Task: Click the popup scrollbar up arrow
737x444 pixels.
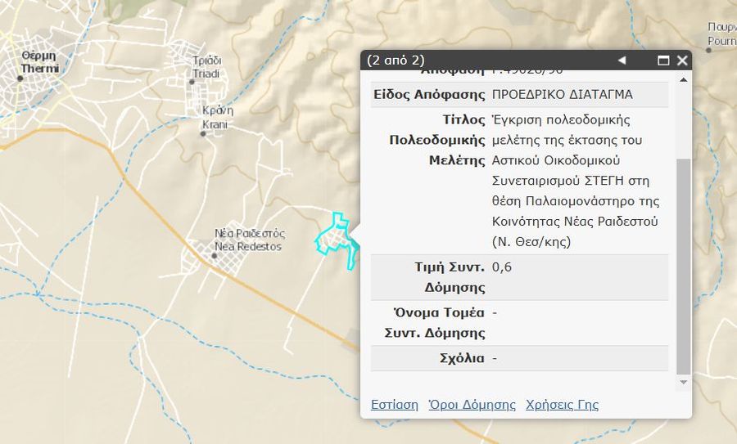Action: (x=684, y=79)
